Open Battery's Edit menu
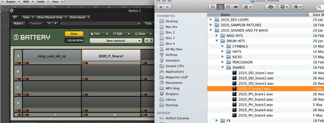Screen dimensions: 324x123 121,34
